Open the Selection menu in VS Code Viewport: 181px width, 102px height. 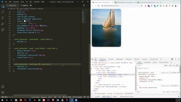pos(16,2)
